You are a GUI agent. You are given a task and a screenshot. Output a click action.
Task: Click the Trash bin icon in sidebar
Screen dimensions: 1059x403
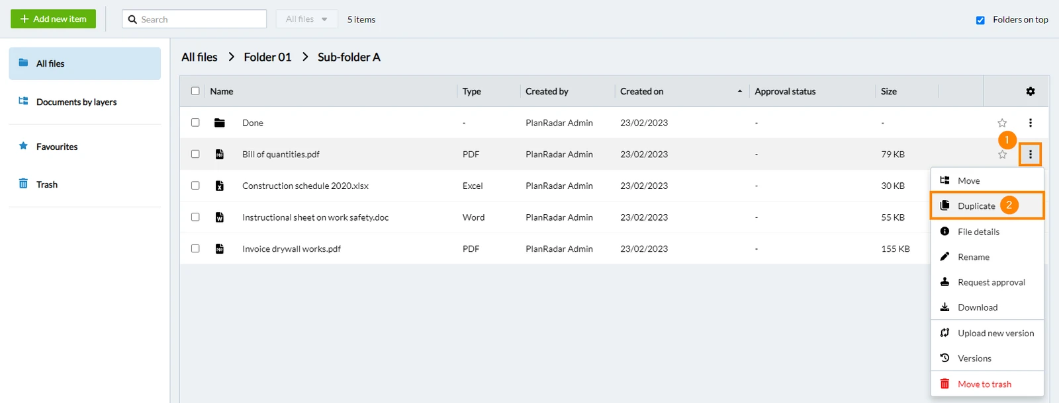point(23,184)
